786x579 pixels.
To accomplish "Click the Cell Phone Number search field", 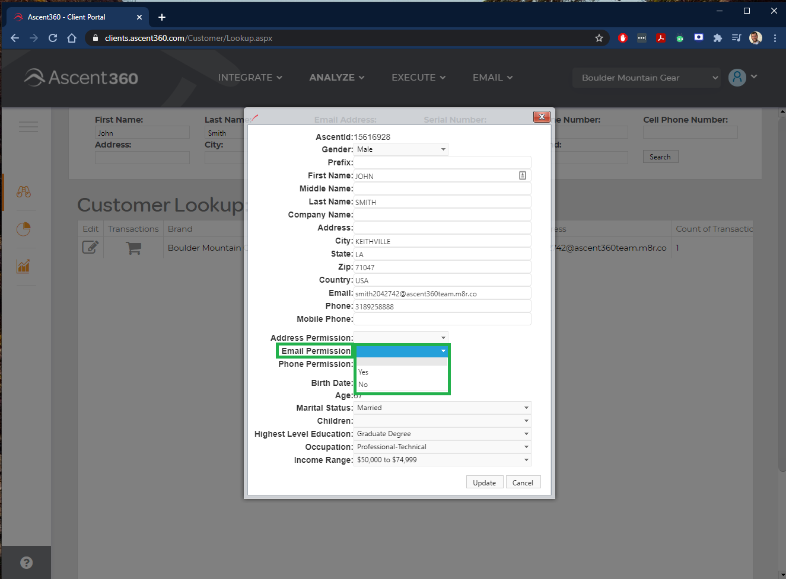I will pyautogui.click(x=690, y=132).
